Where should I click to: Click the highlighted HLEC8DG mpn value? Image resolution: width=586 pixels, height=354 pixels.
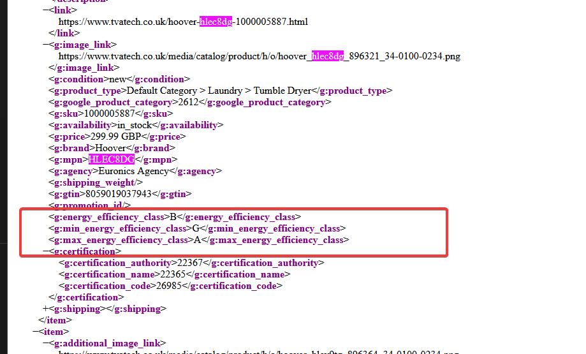click(x=112, y=159)
